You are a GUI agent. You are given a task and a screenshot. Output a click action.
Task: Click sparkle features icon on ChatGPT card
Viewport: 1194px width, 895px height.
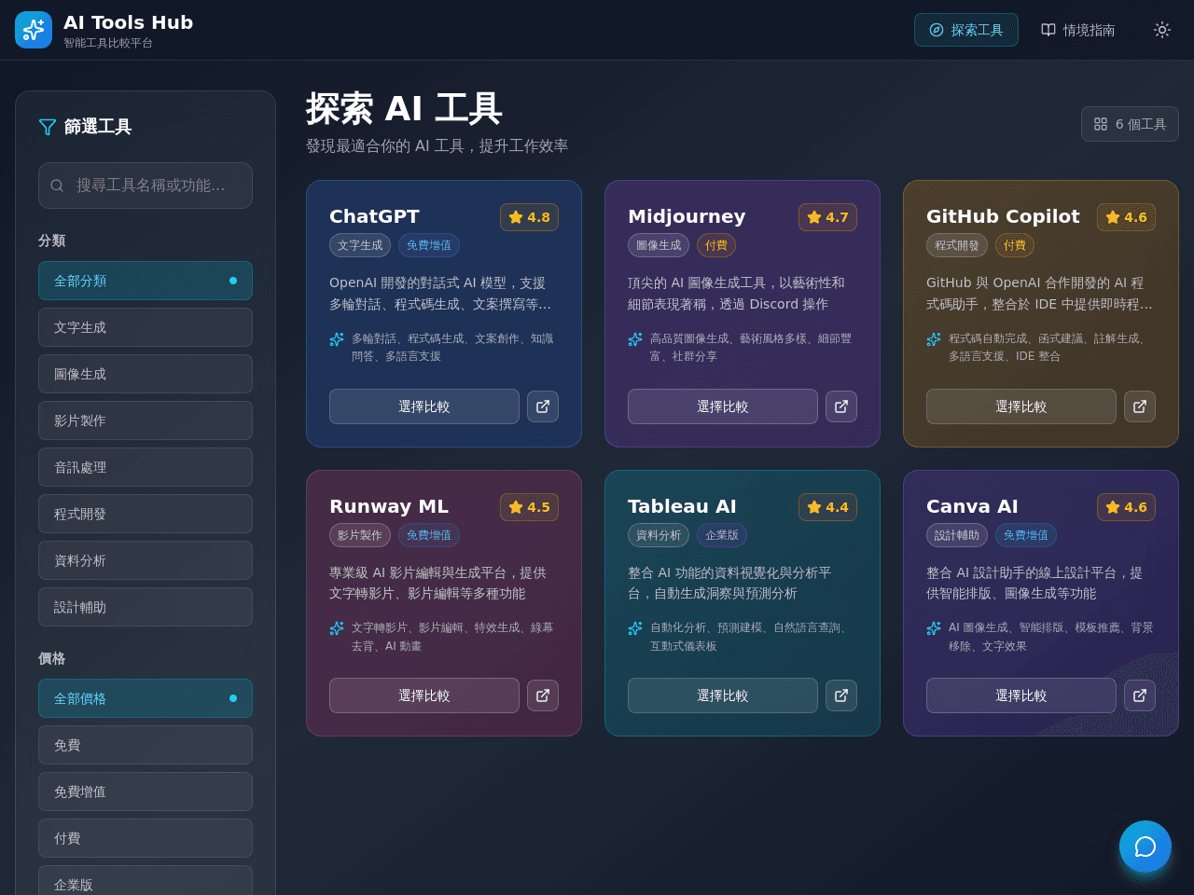click(337, 339)
